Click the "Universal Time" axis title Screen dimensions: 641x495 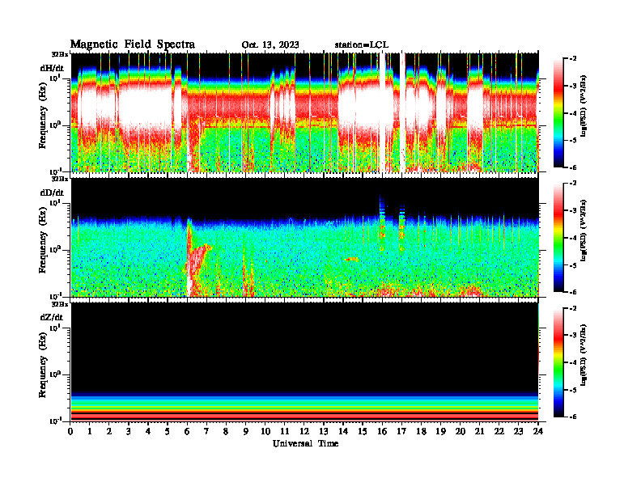point(305,443)
